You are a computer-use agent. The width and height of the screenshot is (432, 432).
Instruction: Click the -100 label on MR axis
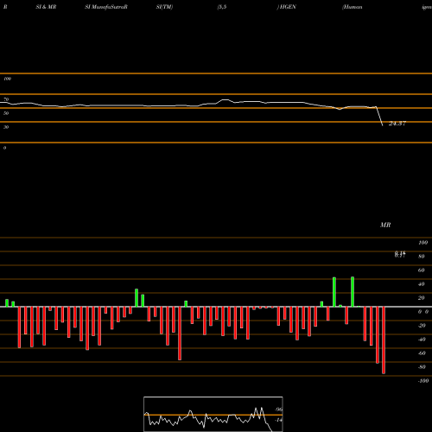click(423, 381)
